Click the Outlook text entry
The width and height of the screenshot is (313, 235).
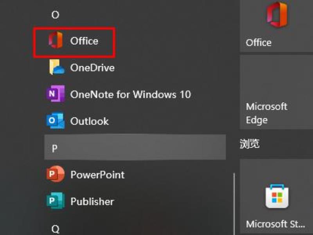[90, 121]
